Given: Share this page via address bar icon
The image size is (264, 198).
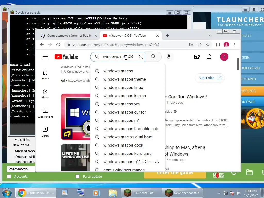Looking at the screenshot, I should pyautogui.click(x=200, y=45).
